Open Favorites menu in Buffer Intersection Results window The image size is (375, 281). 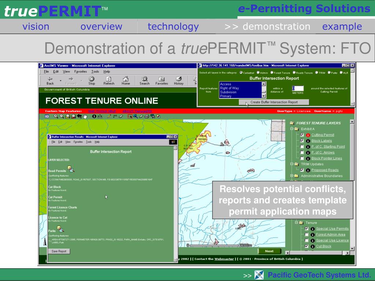(x=78, y=142)
